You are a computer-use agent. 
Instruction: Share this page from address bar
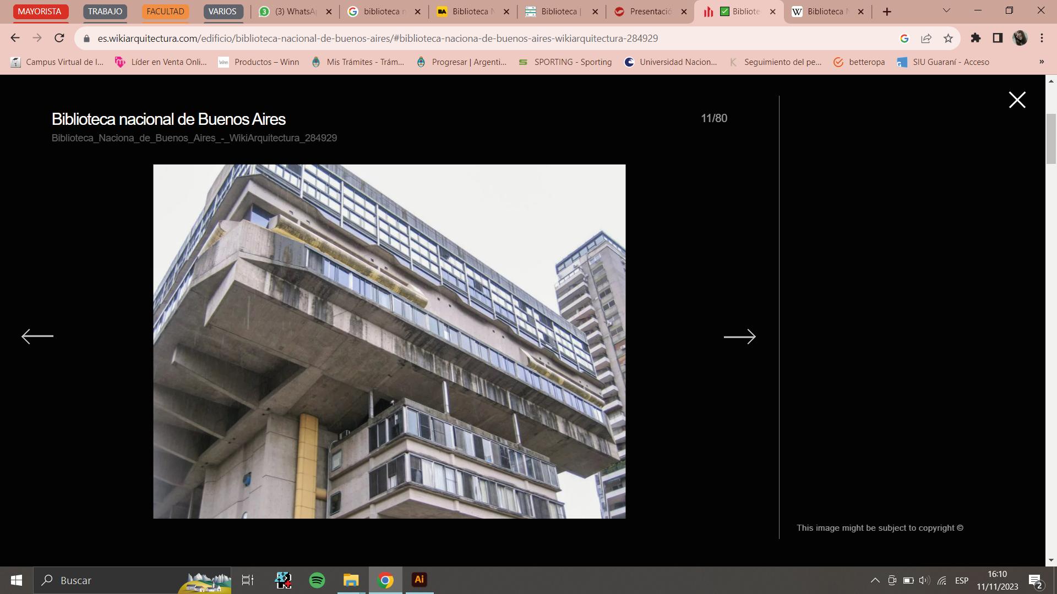click(x=926, y=38)
